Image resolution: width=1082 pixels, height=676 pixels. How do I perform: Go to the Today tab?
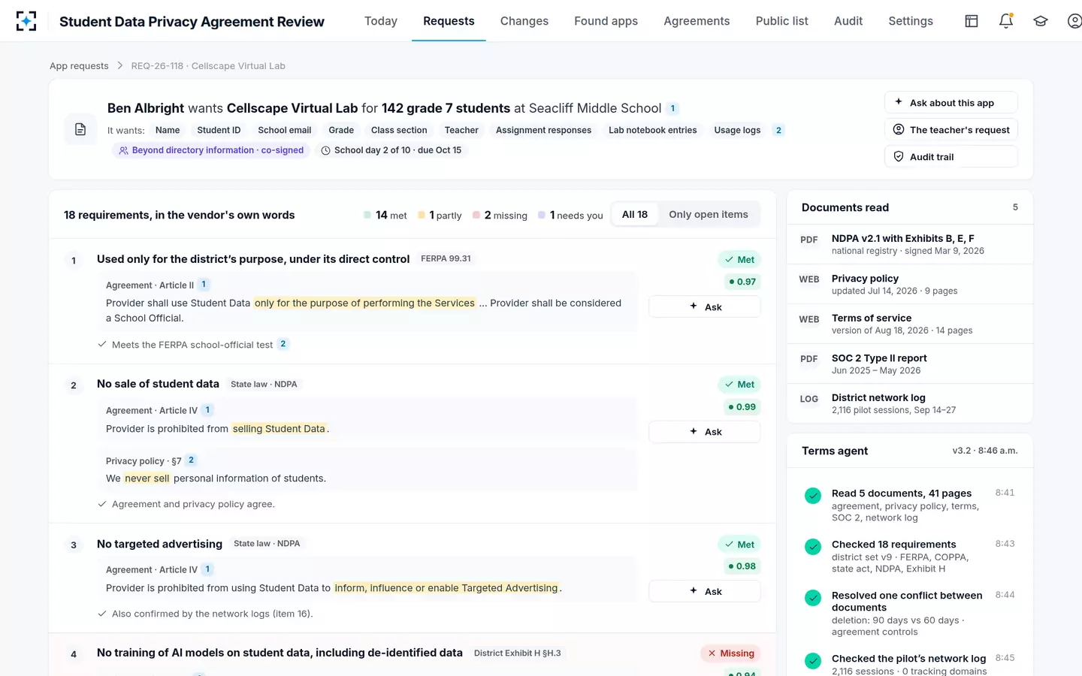pos(381,21)
